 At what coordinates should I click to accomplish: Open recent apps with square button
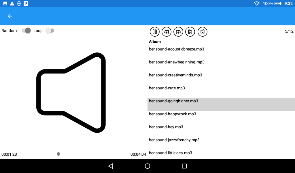pyautogui.click(x=184, y=166)
